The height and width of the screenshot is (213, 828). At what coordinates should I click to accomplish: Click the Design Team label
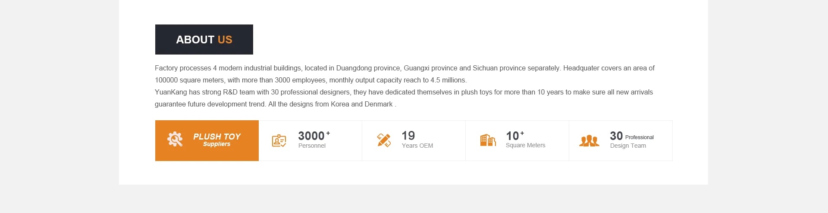pos(628,146)
